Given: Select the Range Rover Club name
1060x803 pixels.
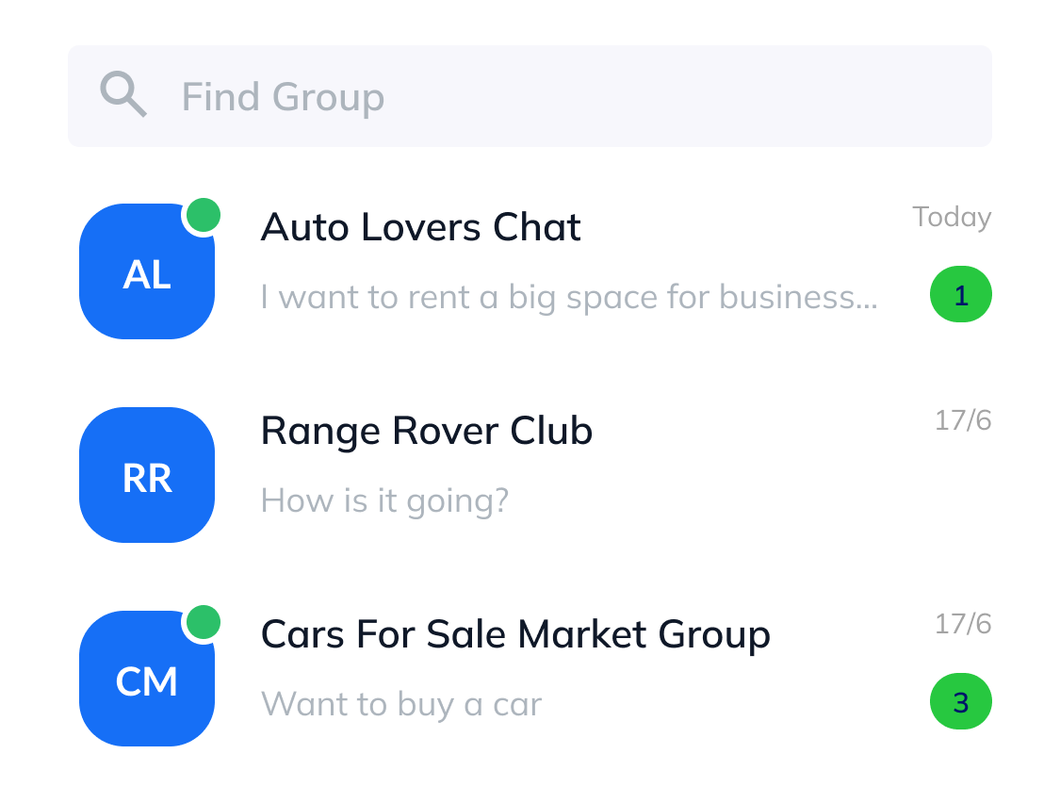Looking at the screenshot, I should pyautogui.click(x=427, y=430).
